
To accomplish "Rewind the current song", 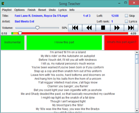I will tap(89, 28).
